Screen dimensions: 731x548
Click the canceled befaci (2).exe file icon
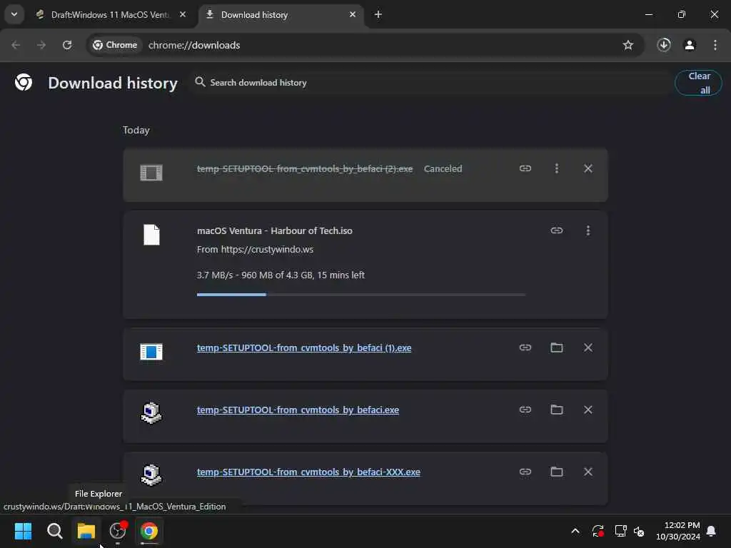click(151, 173)
